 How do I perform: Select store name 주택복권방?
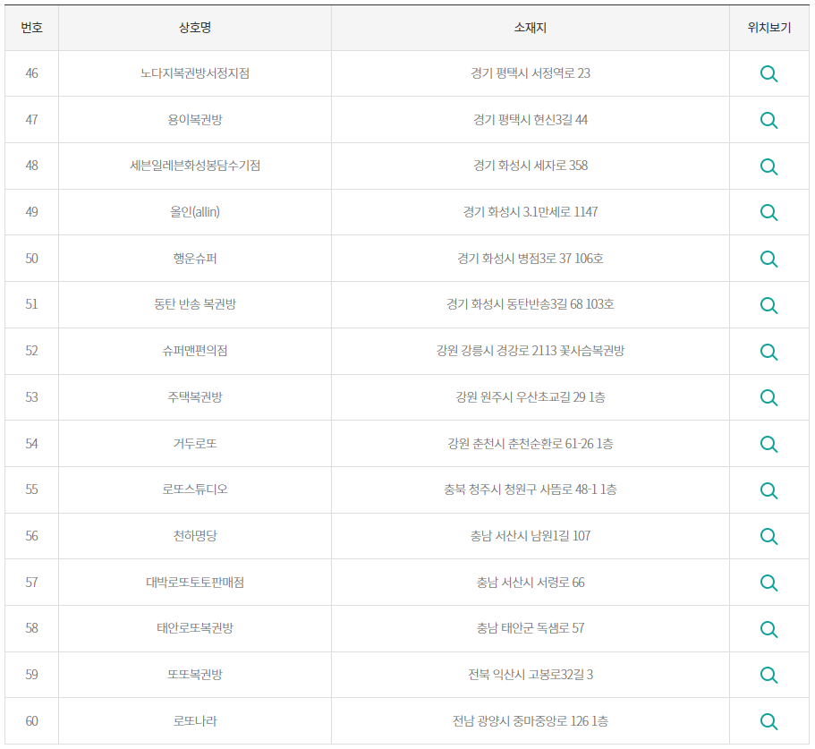point(195,397)
